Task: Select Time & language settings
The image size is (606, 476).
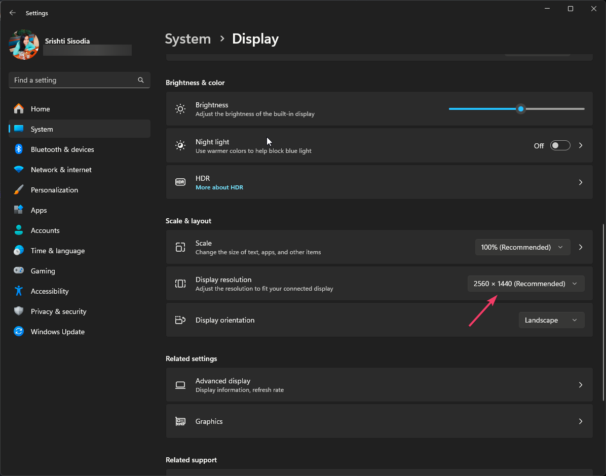Action: [79, 250]
